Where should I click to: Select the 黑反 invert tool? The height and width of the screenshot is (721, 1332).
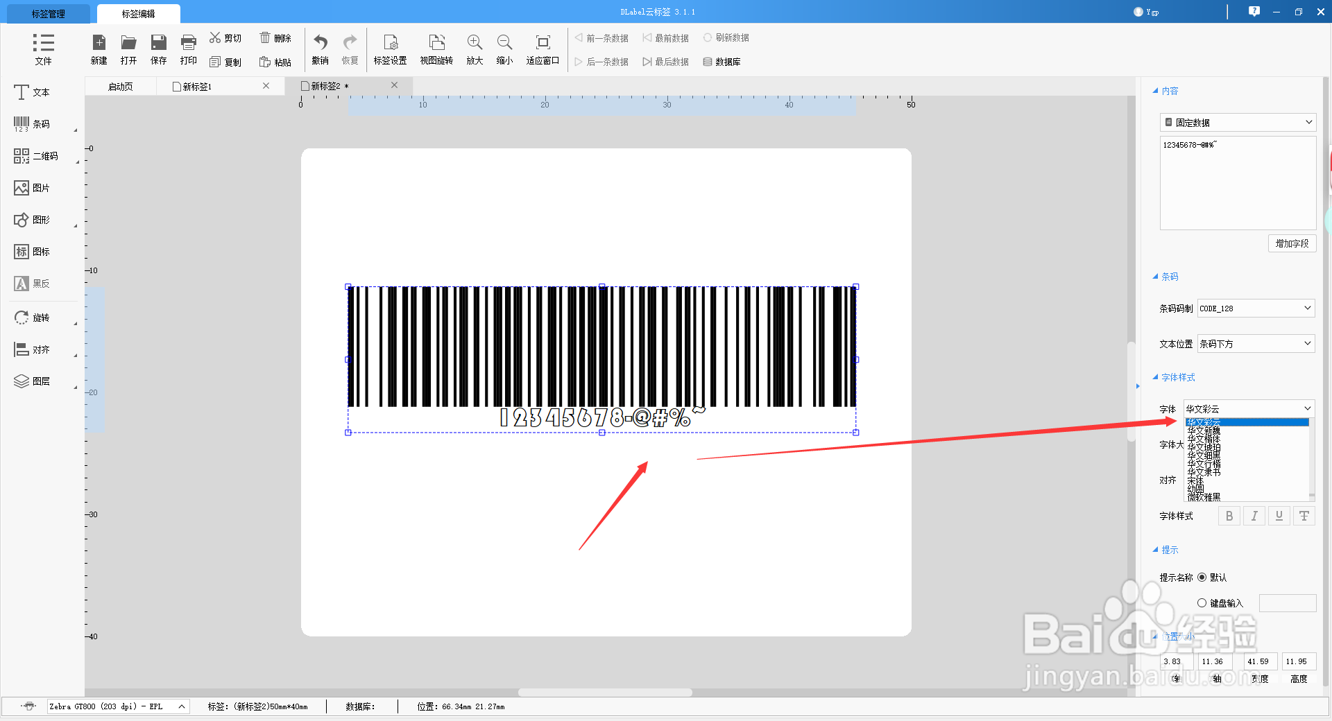point(32,284)
